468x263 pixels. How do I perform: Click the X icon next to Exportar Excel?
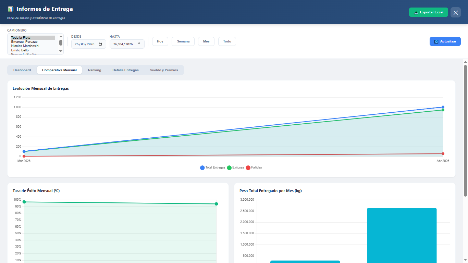pos(455,12)
